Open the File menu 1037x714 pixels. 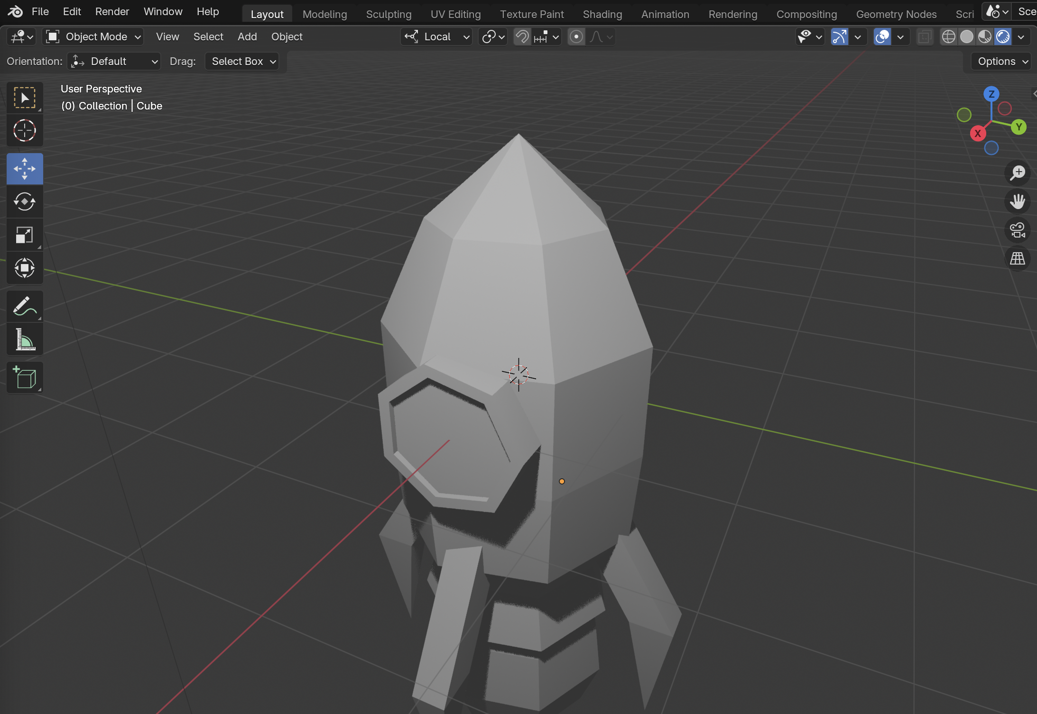40,11
